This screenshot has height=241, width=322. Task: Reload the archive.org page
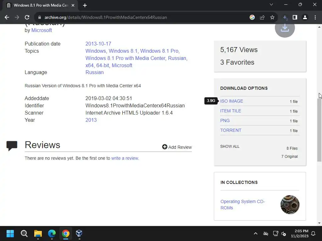coord(27,18)
